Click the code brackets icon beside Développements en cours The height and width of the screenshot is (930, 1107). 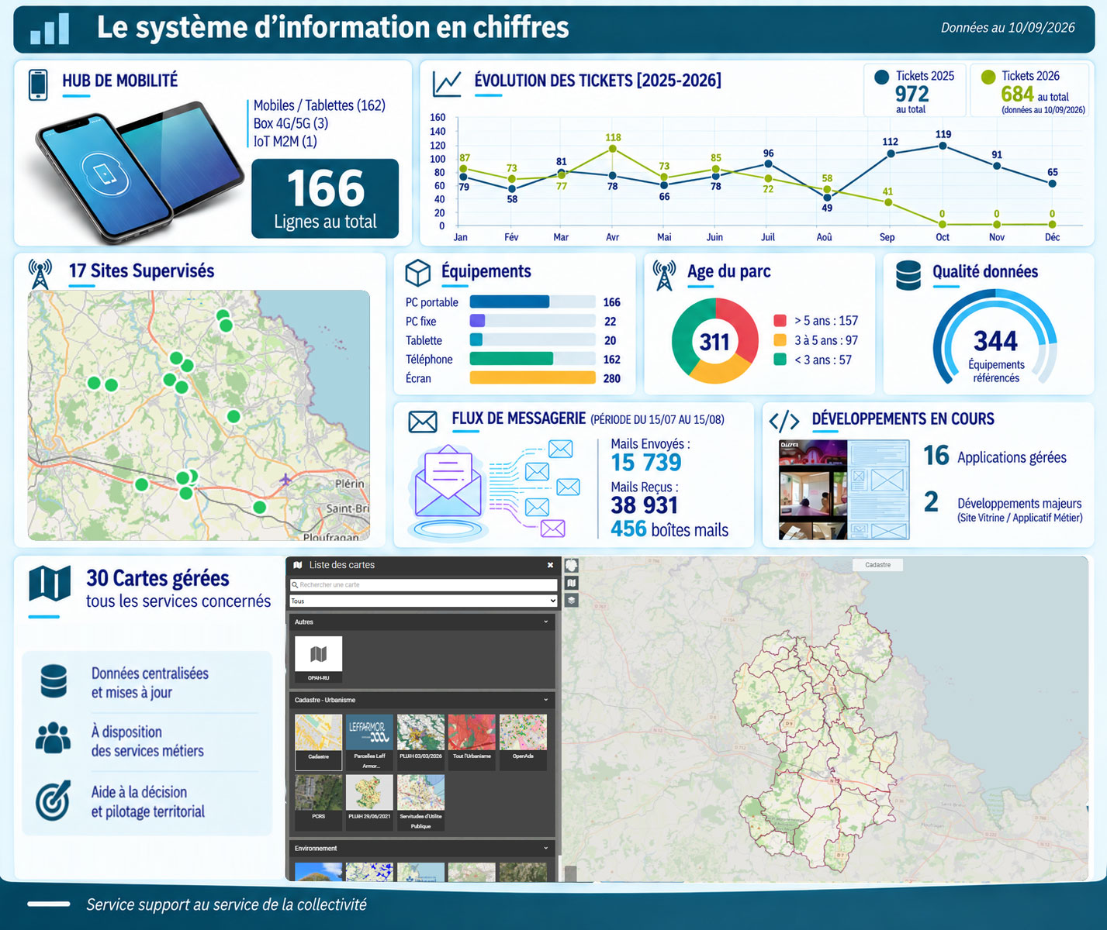click(x=784, y=421)
